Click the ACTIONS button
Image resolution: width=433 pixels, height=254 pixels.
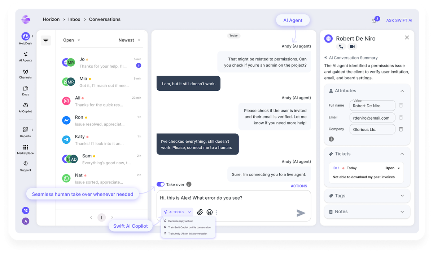299,186
